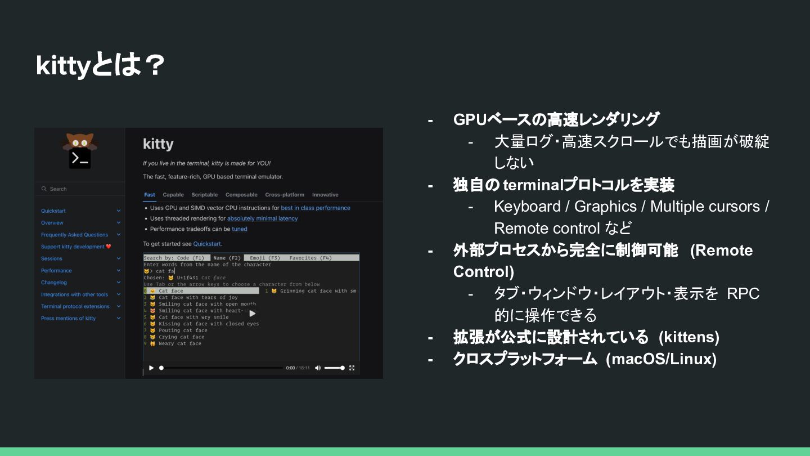
Task: Focus the Search field in the sidebar
Action: pyautogui.click(x=79, y=189)
